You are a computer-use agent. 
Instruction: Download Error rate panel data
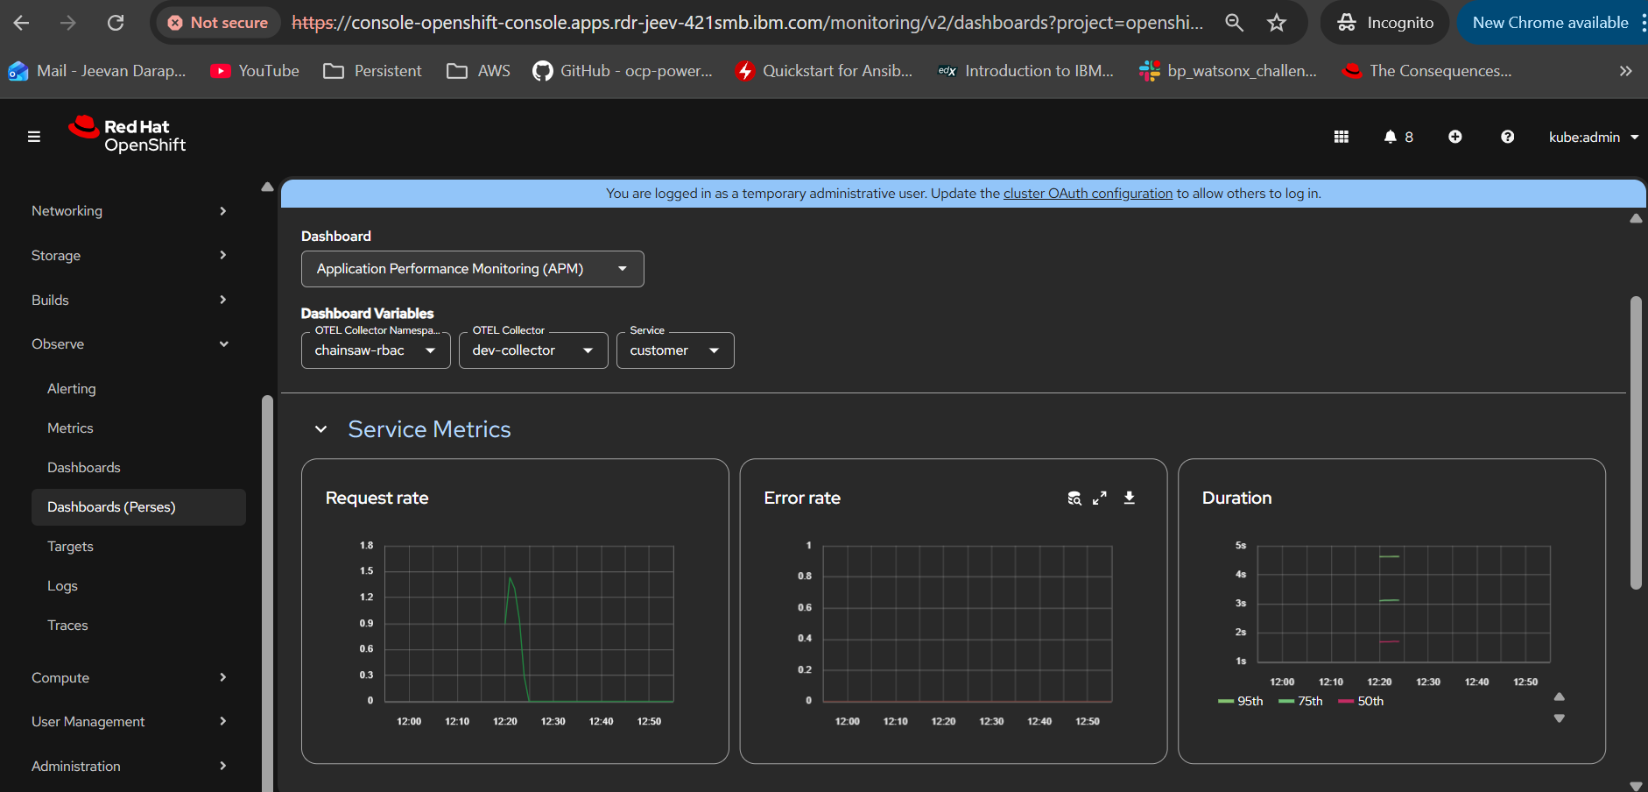1130,498
